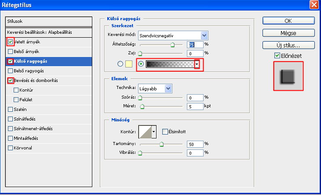321x195 pixels.
Task: Enable the Színátmenet-átfedés checkbox
Action: [x=10, y=129]
